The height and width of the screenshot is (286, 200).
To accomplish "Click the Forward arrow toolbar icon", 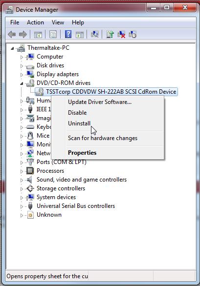I will 23,34.
